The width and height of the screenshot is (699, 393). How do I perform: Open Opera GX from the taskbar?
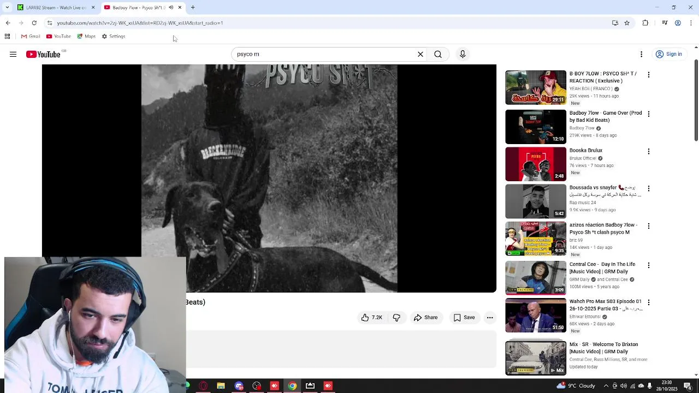(203, 386)
